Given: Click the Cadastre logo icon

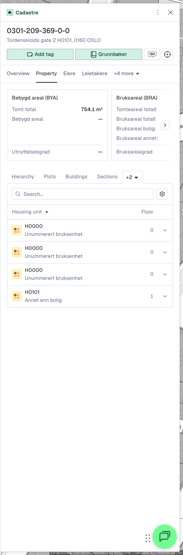Looking at the screenshot, I should [x=10, y=12].
